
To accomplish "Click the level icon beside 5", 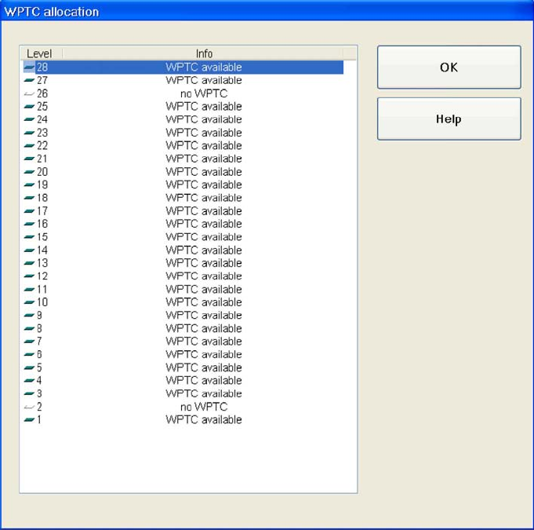I will coord(29,367).
